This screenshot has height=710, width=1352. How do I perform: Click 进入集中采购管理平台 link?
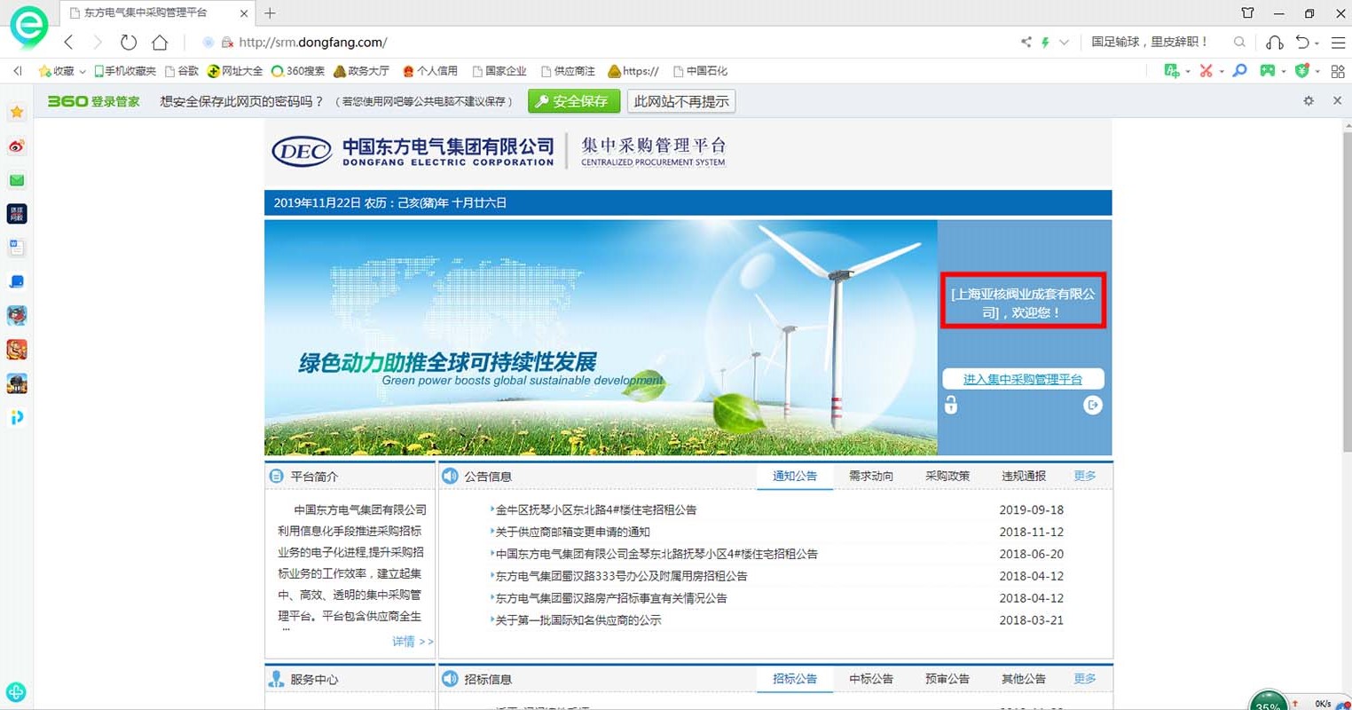tap(1023, 379)
